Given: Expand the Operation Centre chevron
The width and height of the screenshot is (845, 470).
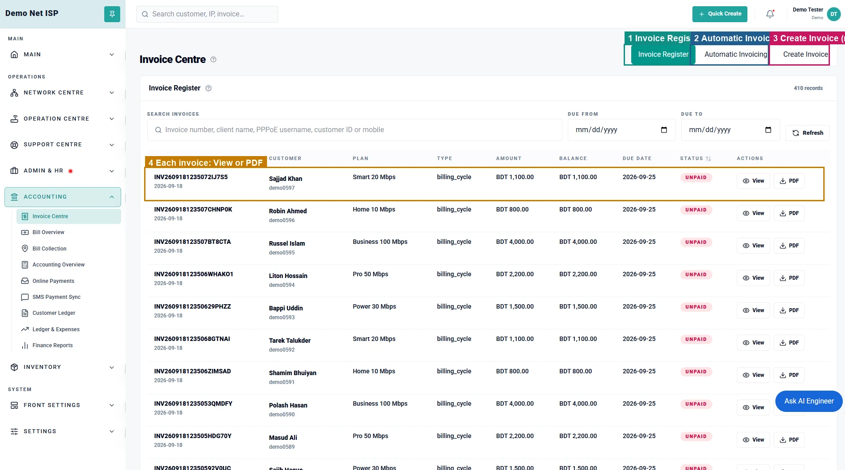Looking at the screenshot, I should pos(112,119).
